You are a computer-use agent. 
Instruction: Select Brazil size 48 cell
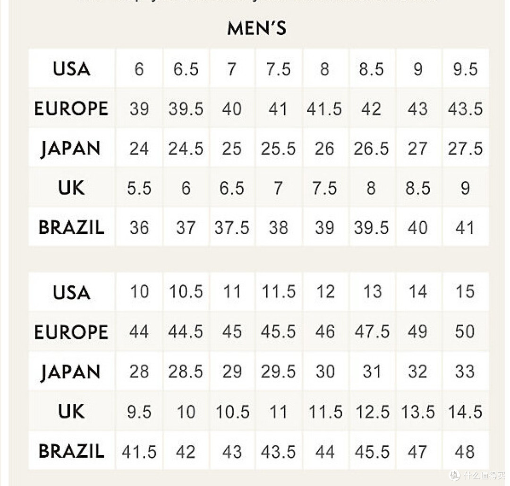tap(465, 451)
